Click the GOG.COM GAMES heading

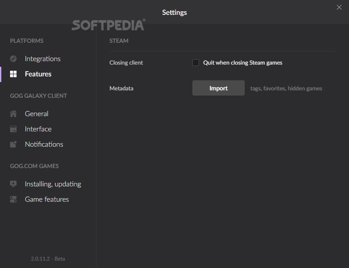coord(34,166)
